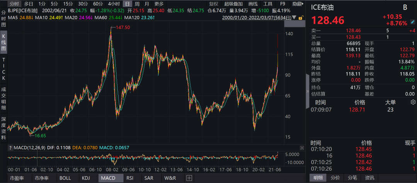Collapse the right quote panel with side arrow
This screenshot has width=417, height=183.
[x=308, y=92]
